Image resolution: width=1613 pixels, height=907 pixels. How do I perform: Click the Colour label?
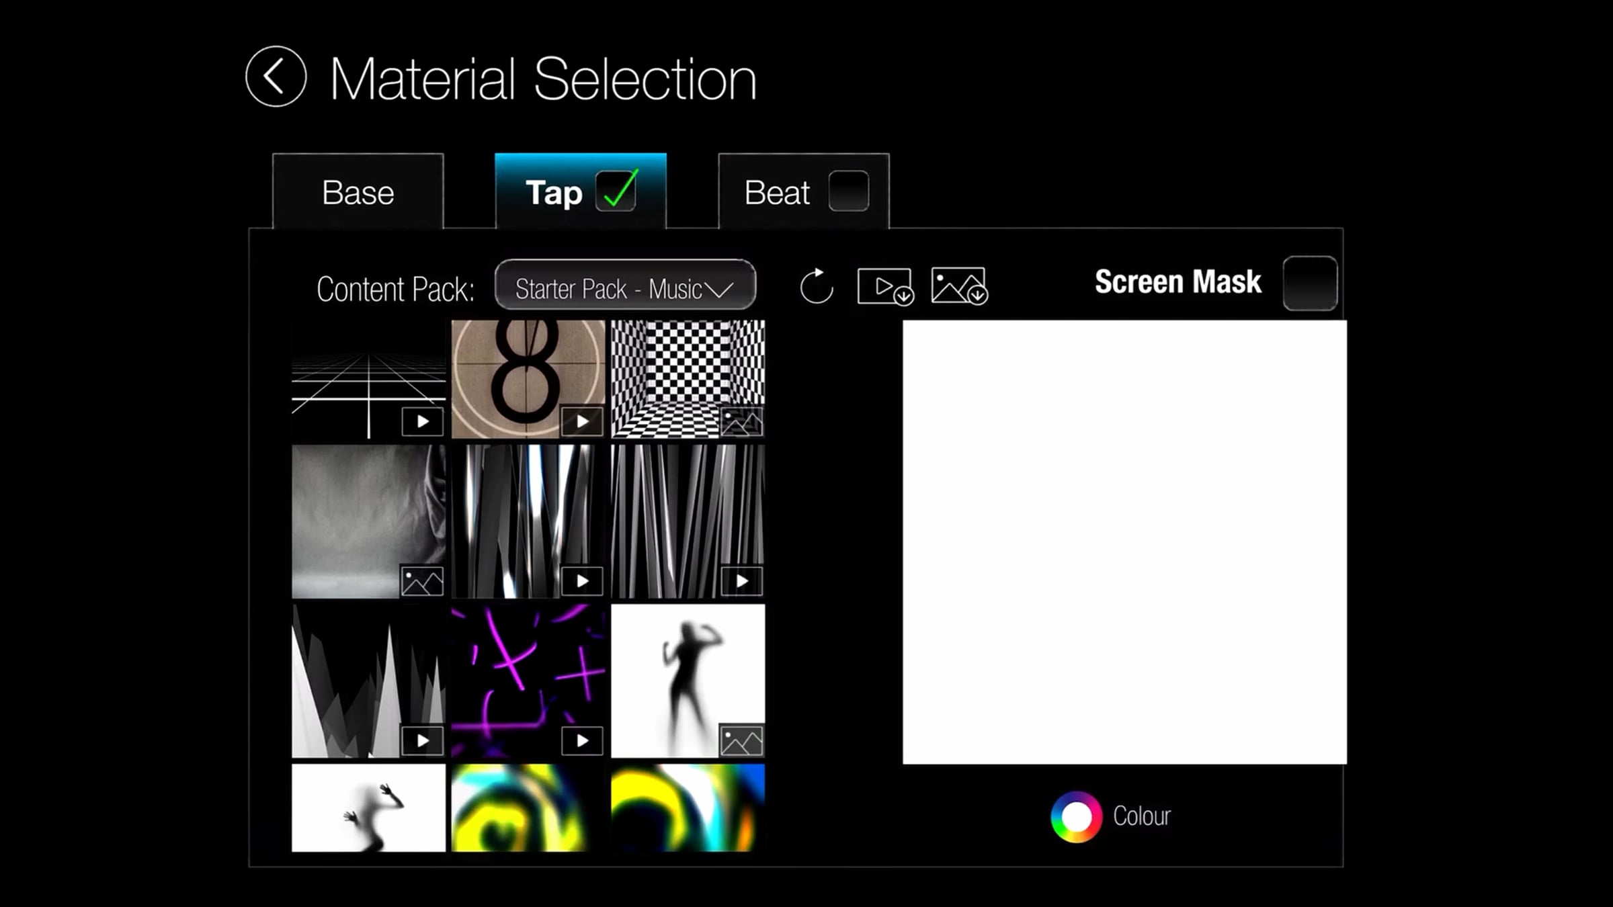tap(1141, 816)
